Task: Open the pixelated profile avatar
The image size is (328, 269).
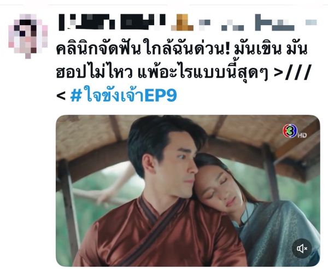Action: (x=28, y=36)
